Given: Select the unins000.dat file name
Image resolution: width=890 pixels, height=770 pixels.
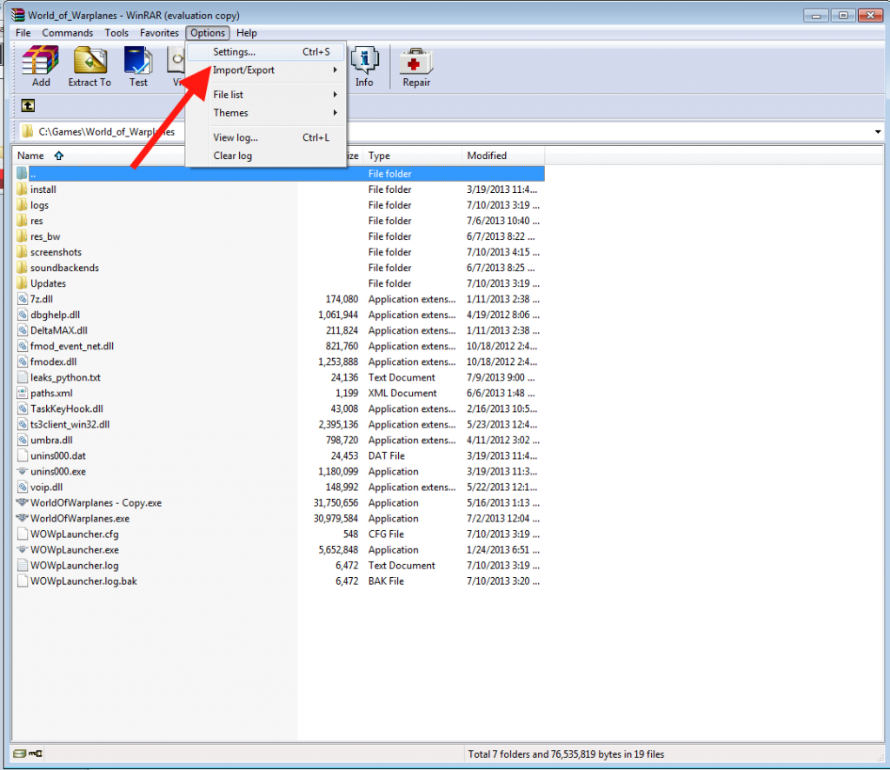Looking at the screenshot, I should [58, 455].
